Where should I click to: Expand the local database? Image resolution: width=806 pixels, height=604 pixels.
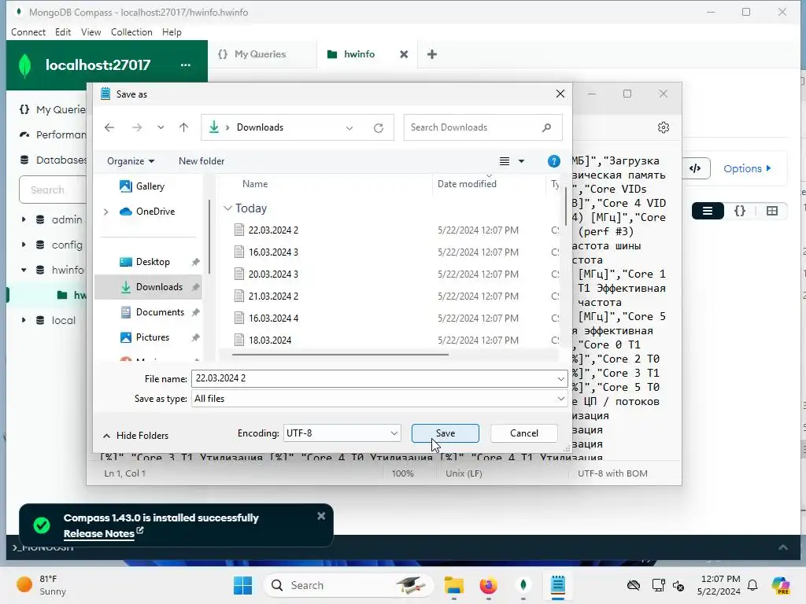tap(24, 320)
